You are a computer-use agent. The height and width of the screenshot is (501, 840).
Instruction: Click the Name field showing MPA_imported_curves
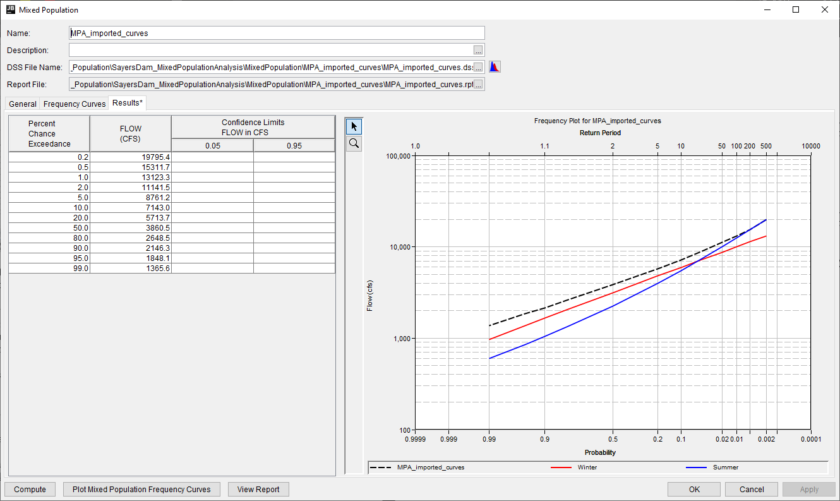pyautogui.click(x=276, y=32)
